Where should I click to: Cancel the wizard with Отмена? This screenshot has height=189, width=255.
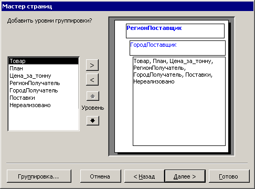point(101,176)
